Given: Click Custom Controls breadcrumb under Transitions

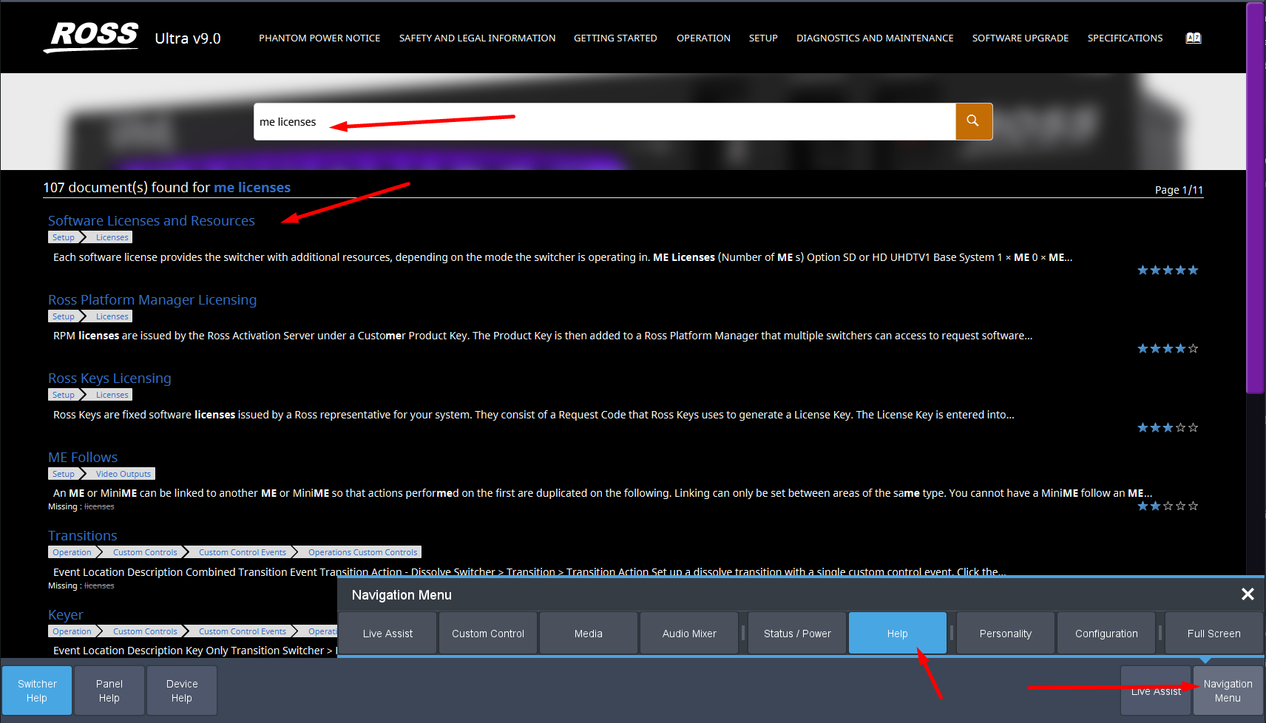Looking at the screenshot, I should 145,552.
